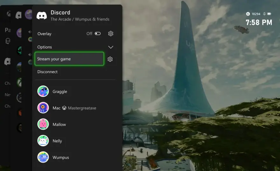Image resolution: width=280 pixels, height=171 pixels.
Task: Open Graggle's avatar
Action: click(x=43, y=92)
